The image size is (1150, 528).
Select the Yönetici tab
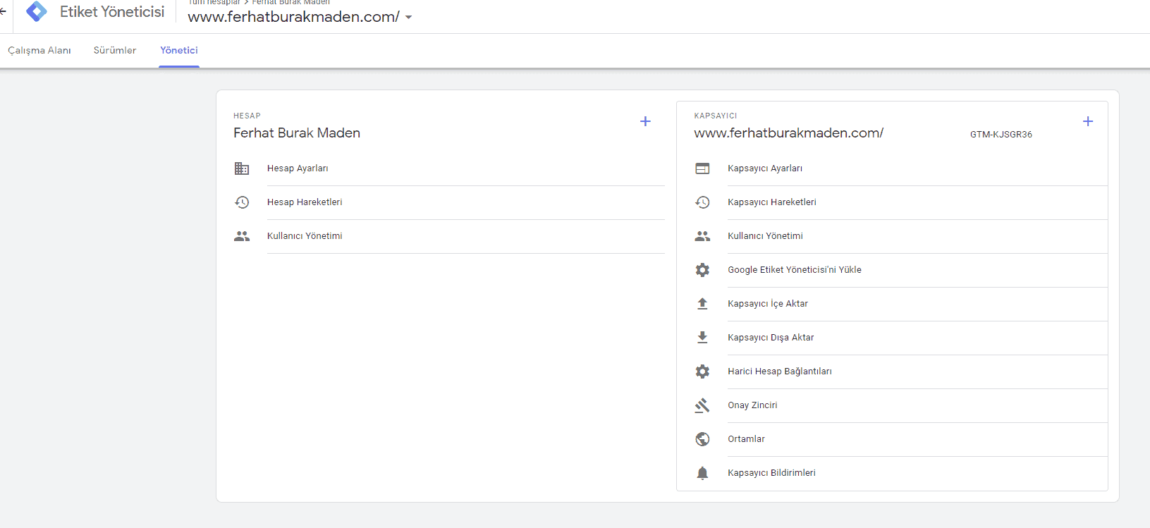[x=179, y=51]
